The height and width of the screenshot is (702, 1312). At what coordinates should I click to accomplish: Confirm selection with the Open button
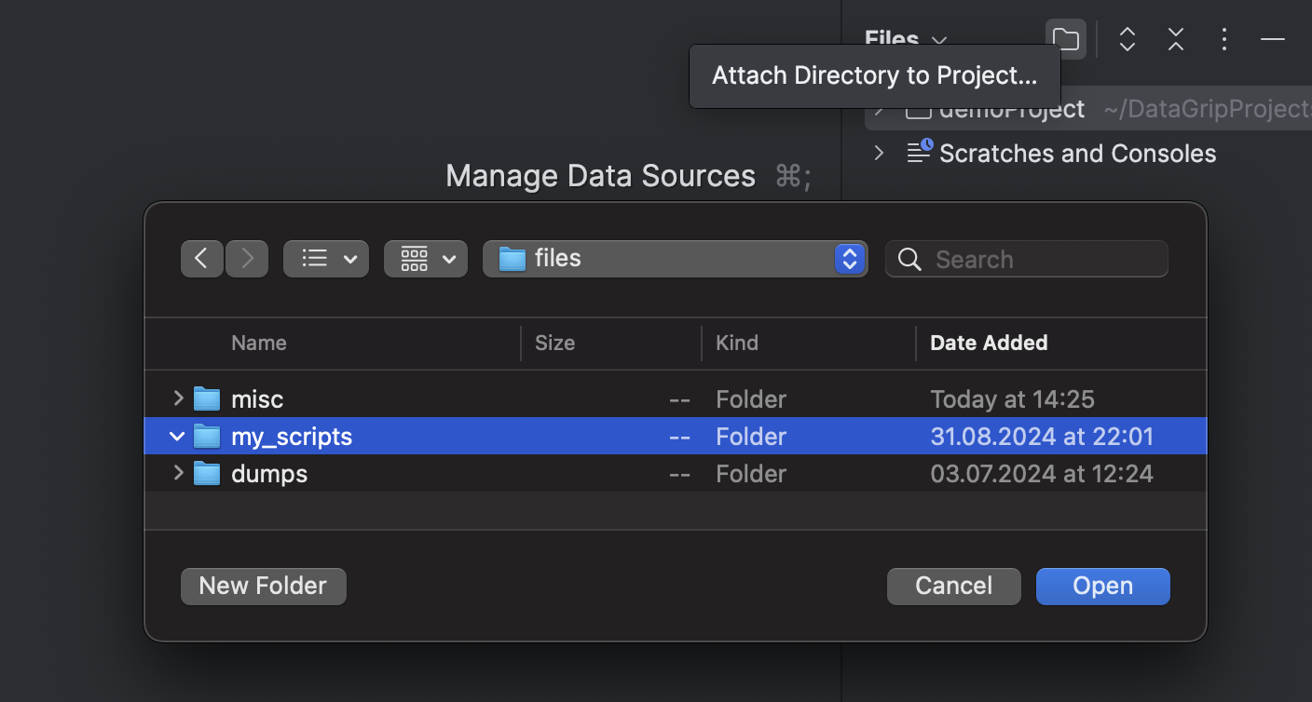1102,586
